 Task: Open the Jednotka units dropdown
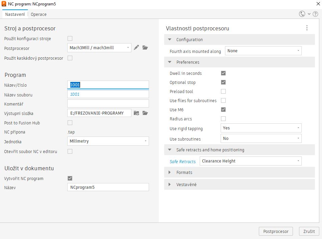[108, 141]
